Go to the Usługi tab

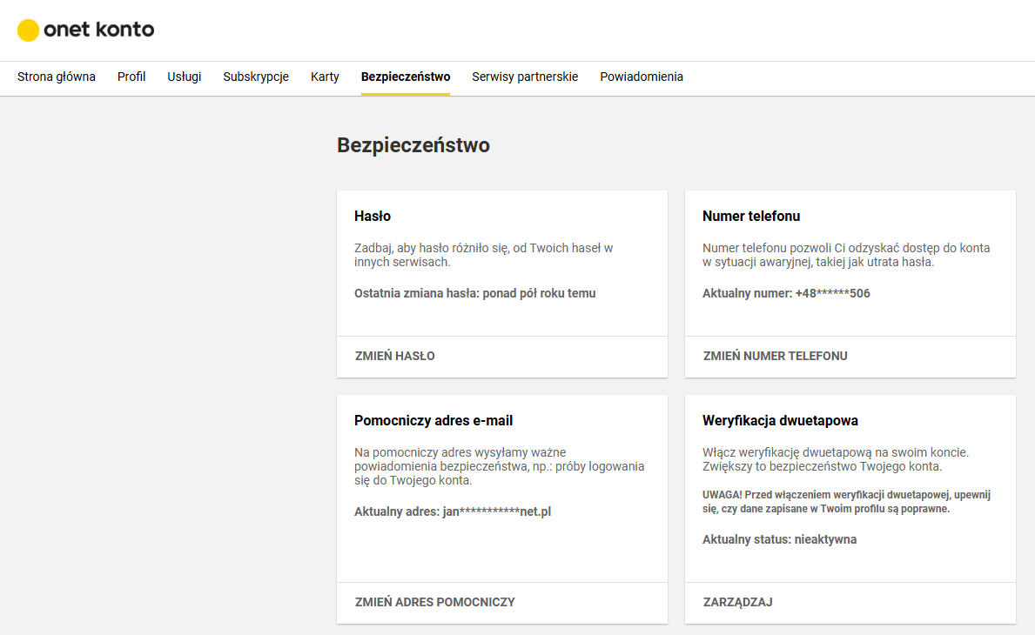(185, 77)
